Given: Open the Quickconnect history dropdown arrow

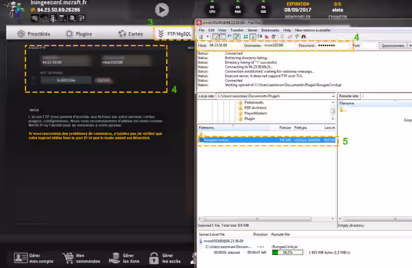Looking at the screenshot, I should [410, 45].
